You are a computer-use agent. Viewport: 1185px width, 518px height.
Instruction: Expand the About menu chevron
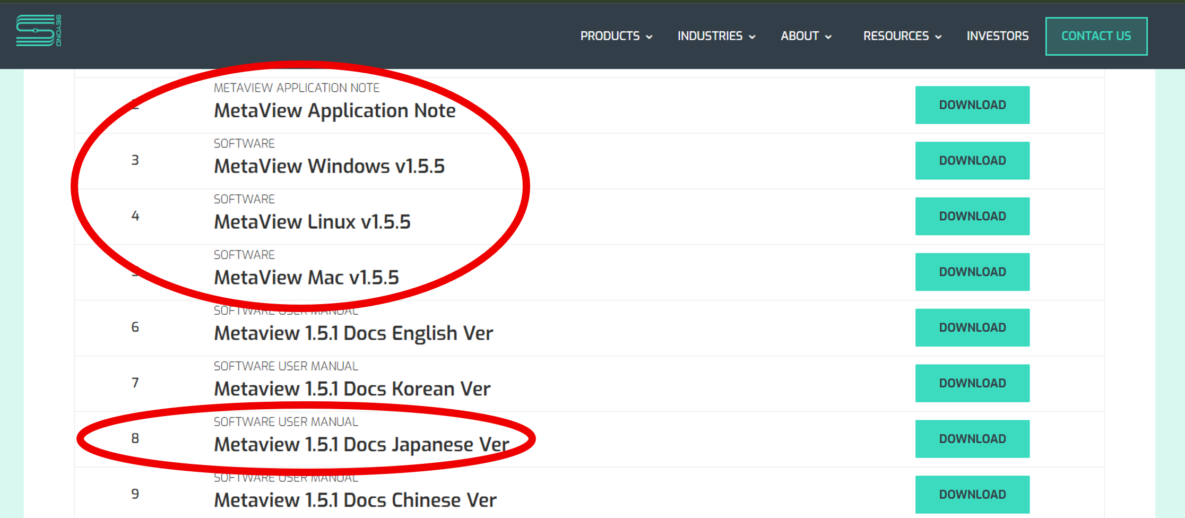[x=828, y=37]
